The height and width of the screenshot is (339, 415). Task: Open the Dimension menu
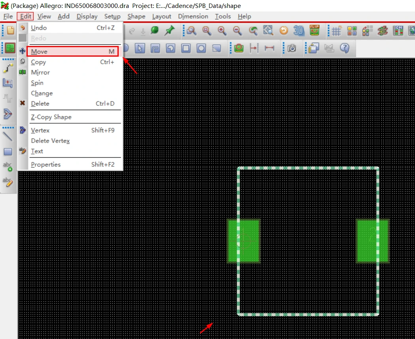tap(193, 16)
